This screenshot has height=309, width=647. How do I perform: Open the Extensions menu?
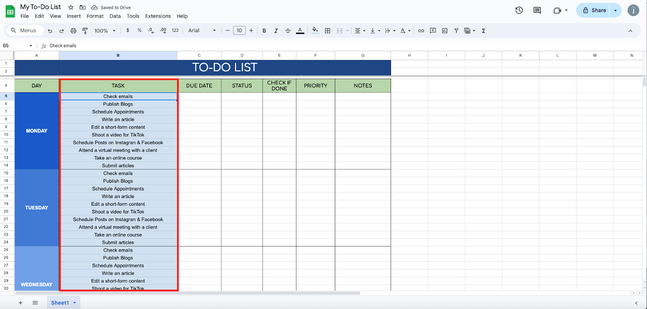[158, 16]
